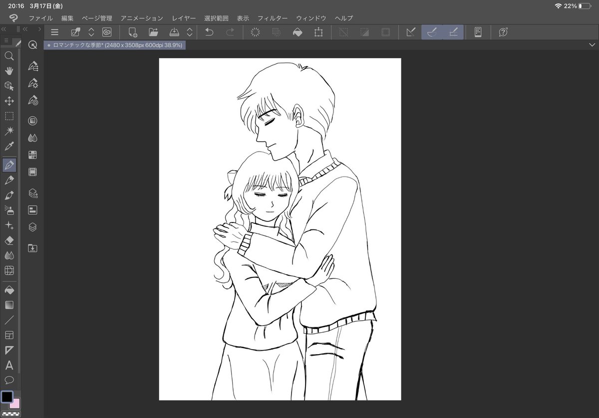Viewport: 599px width, 418px height.
Task: Select the Balloon speech bubble tool
Action: pos(9,380)
